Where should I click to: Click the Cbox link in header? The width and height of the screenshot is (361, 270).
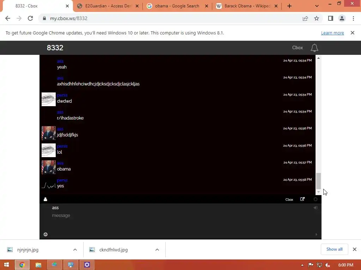pos(298,47)
